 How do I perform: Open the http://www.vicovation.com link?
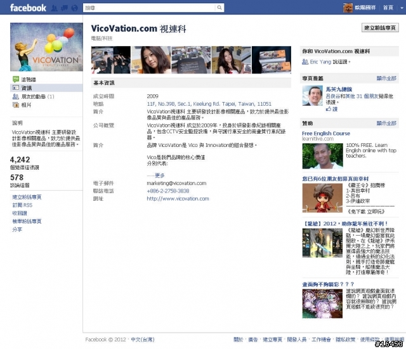click(178, 199)
